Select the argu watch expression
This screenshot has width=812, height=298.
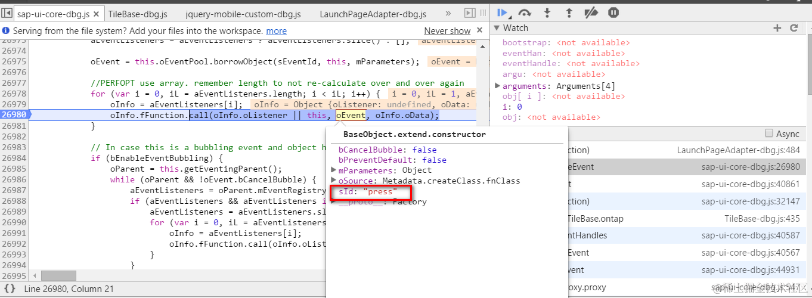[x=554, y=74]
